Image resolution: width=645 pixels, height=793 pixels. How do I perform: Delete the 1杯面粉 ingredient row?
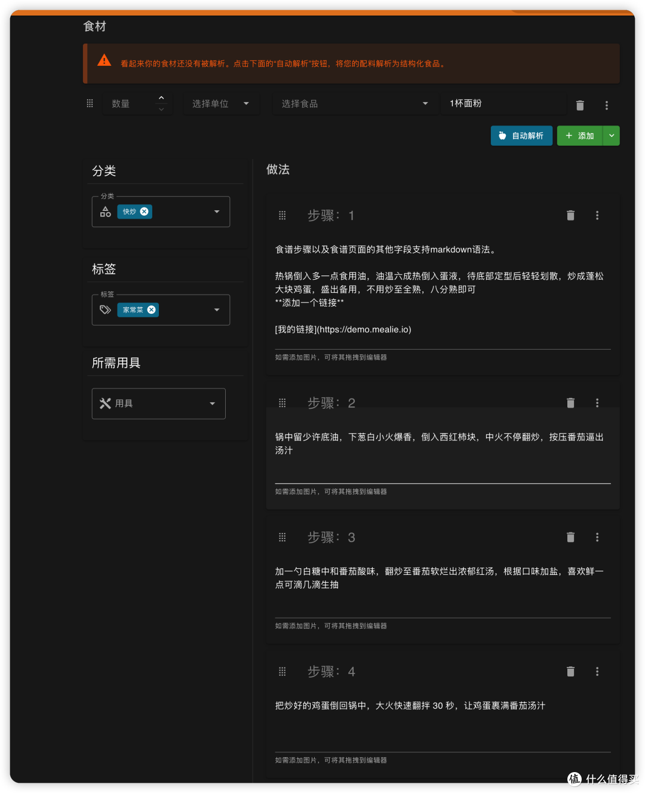[x=579, y=105]
